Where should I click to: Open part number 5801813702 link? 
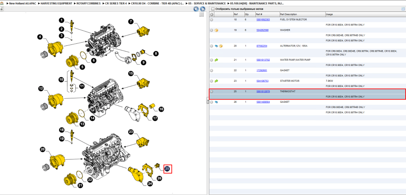pos(263,60)
